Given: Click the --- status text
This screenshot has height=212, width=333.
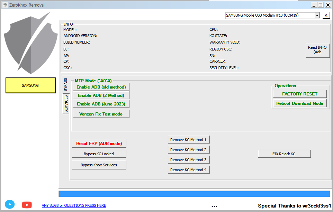Looking at the screenshot, I should 215,206.
